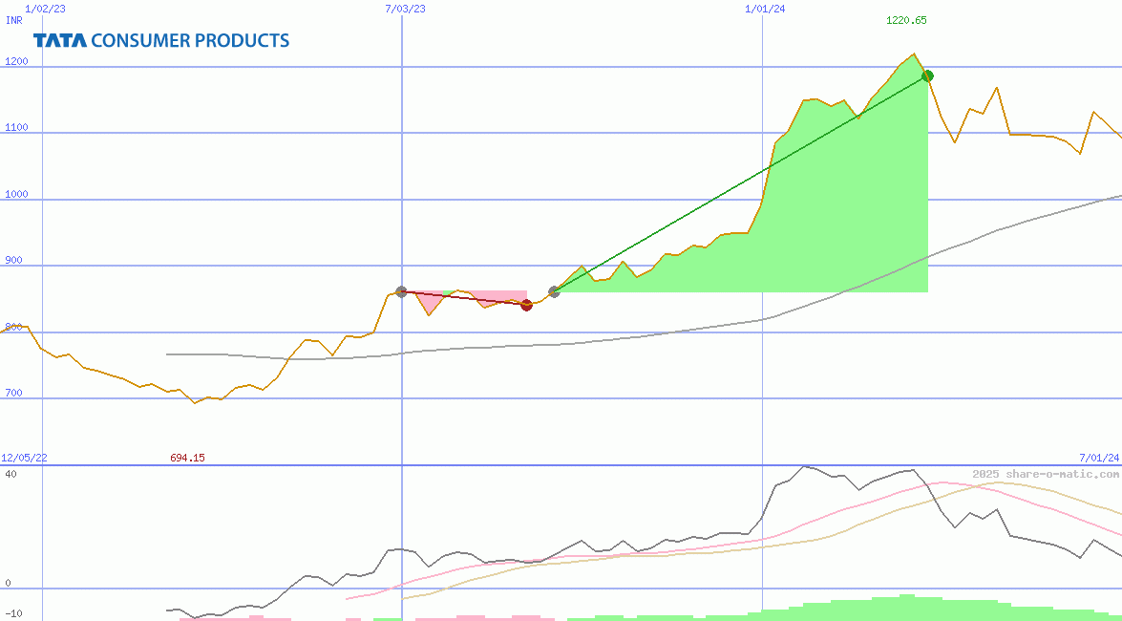Select the grey marker starting the green trend line
Viewport: 1122px width, 621px height.
click(554, 293)
